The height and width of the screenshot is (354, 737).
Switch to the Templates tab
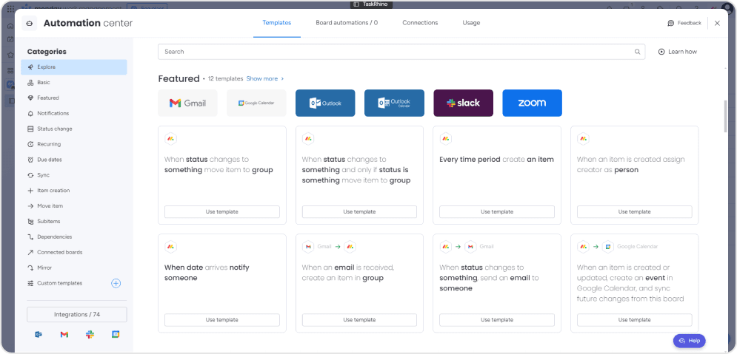[x=277, y=22]
